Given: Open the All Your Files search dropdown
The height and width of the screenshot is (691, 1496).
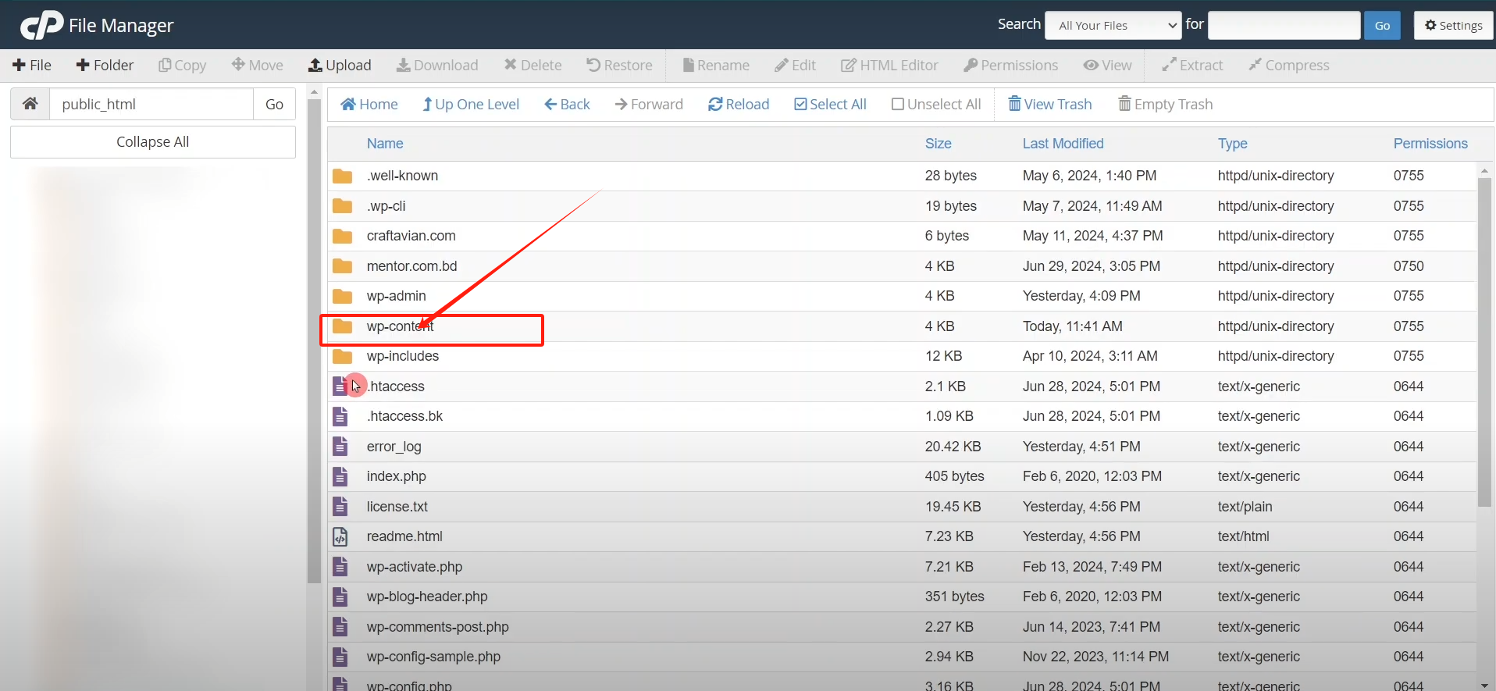Looking at the screenshot, I should point(1113,26).
